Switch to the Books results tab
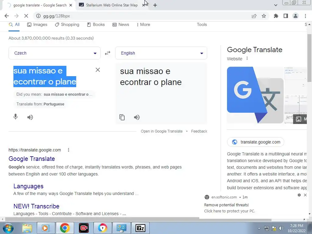 [x=96, y=24]
